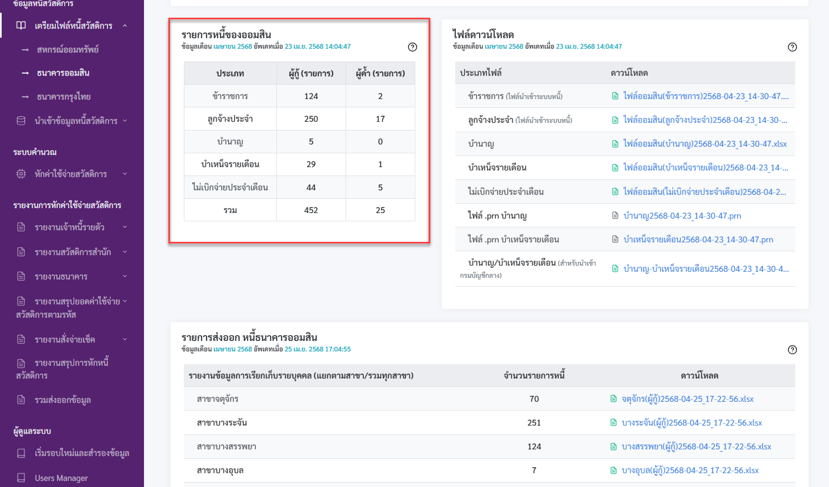The height and width of the screenshot is (487, 829).
Task: Click file icon beside ไฟล์ออมสิน(บำเหน็จรายเดือน) xlsx
Action: coord(615,168)
